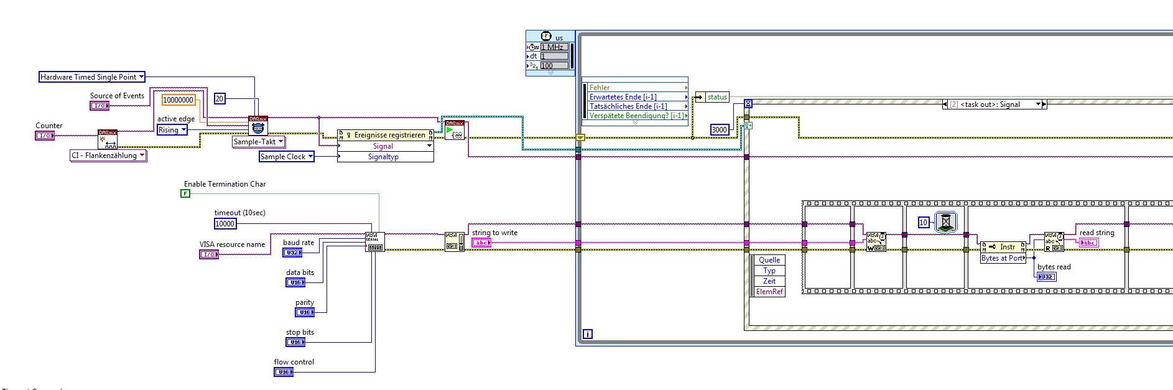Select the VISA Configure Serial Port node

point(374,241)
